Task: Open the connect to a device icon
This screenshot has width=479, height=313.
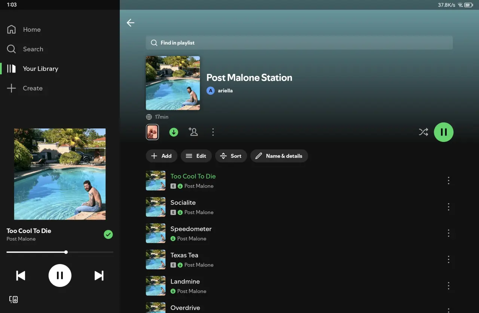Action: (x=13, y=299)
